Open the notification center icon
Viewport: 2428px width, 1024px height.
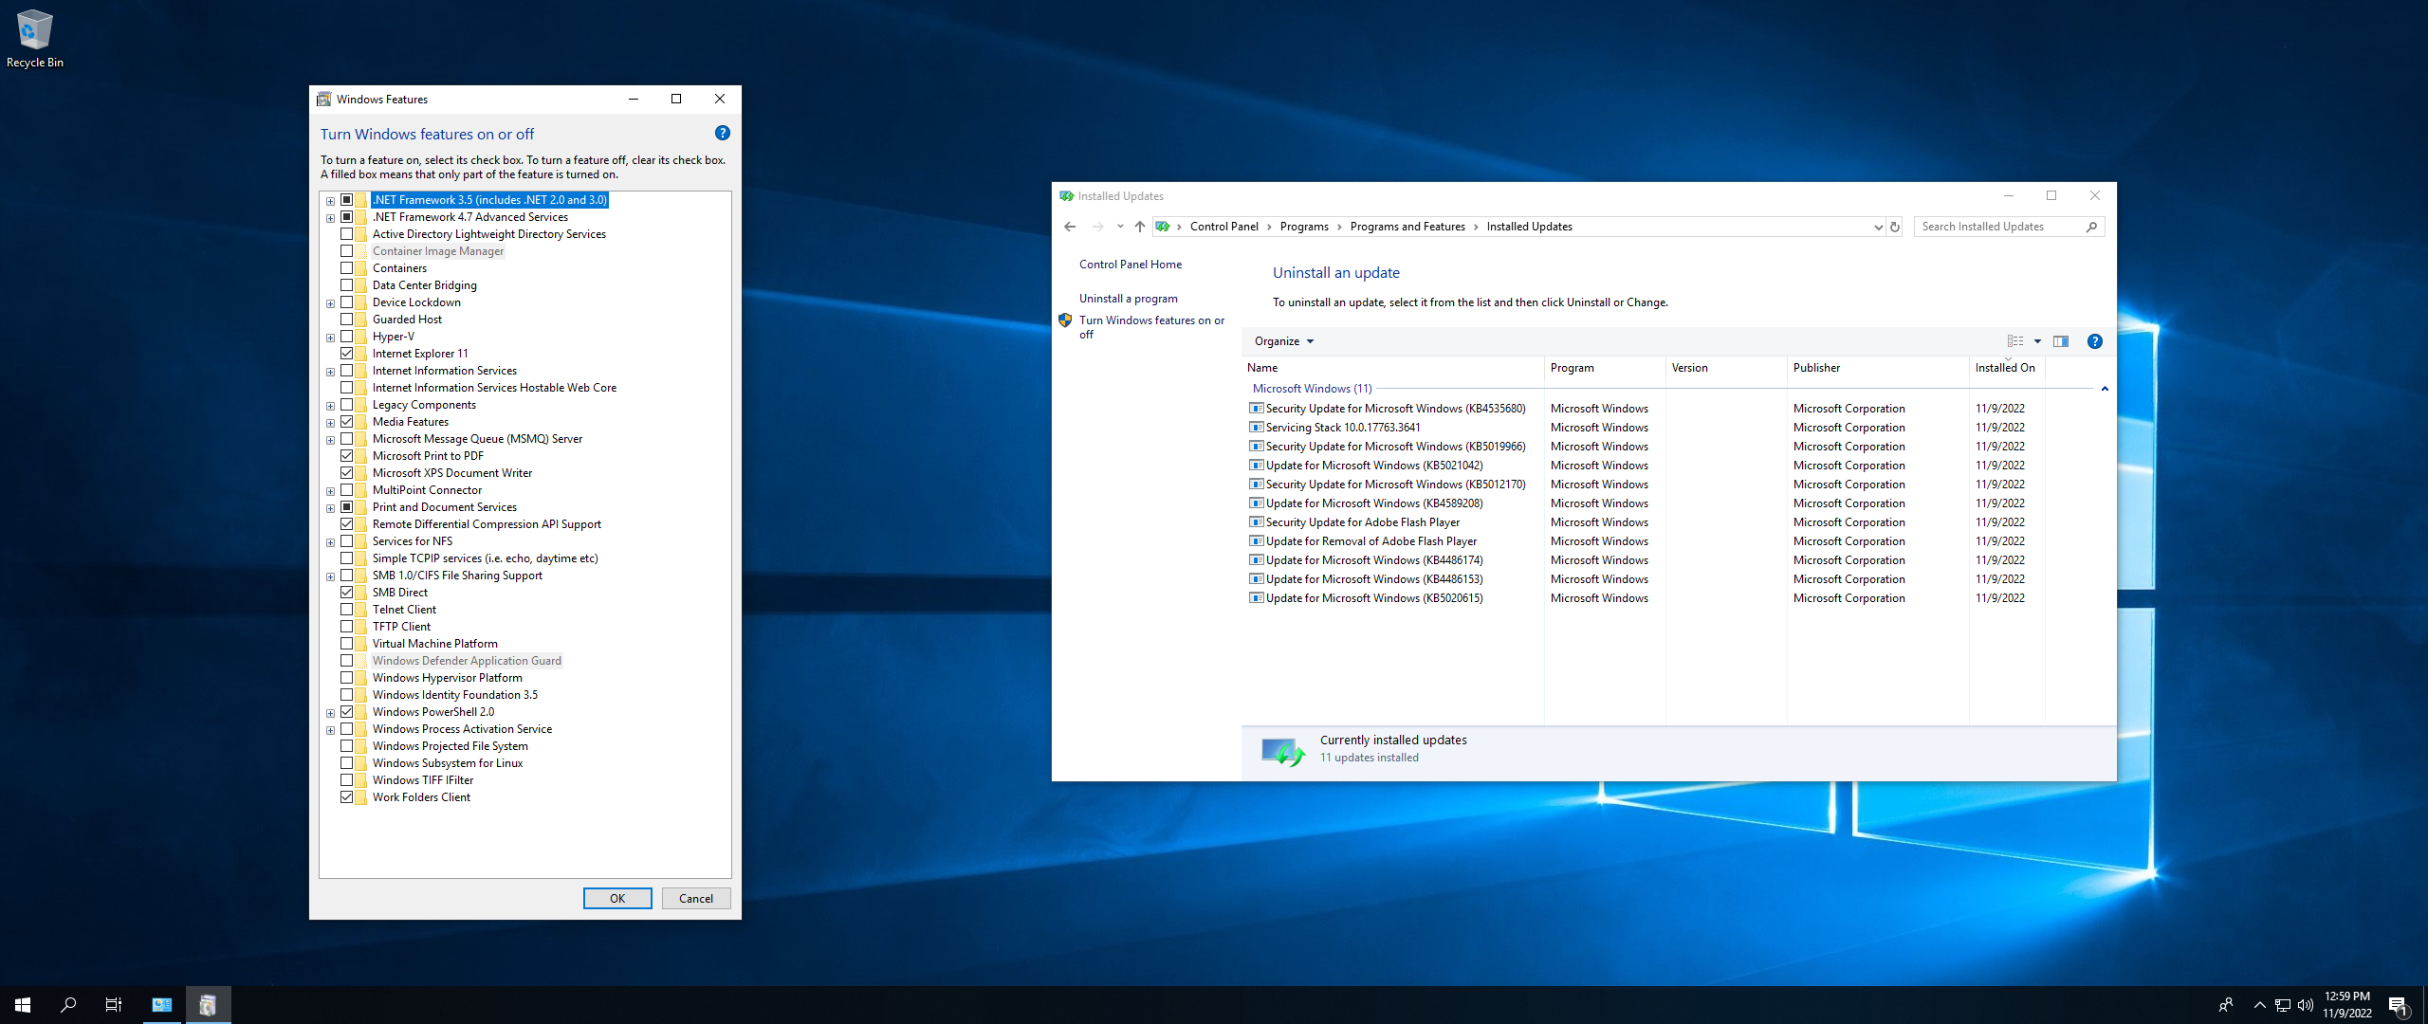pyautogui.click(x=2399, y=1005)
